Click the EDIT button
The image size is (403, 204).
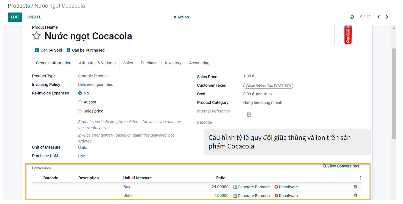[15, 17]
